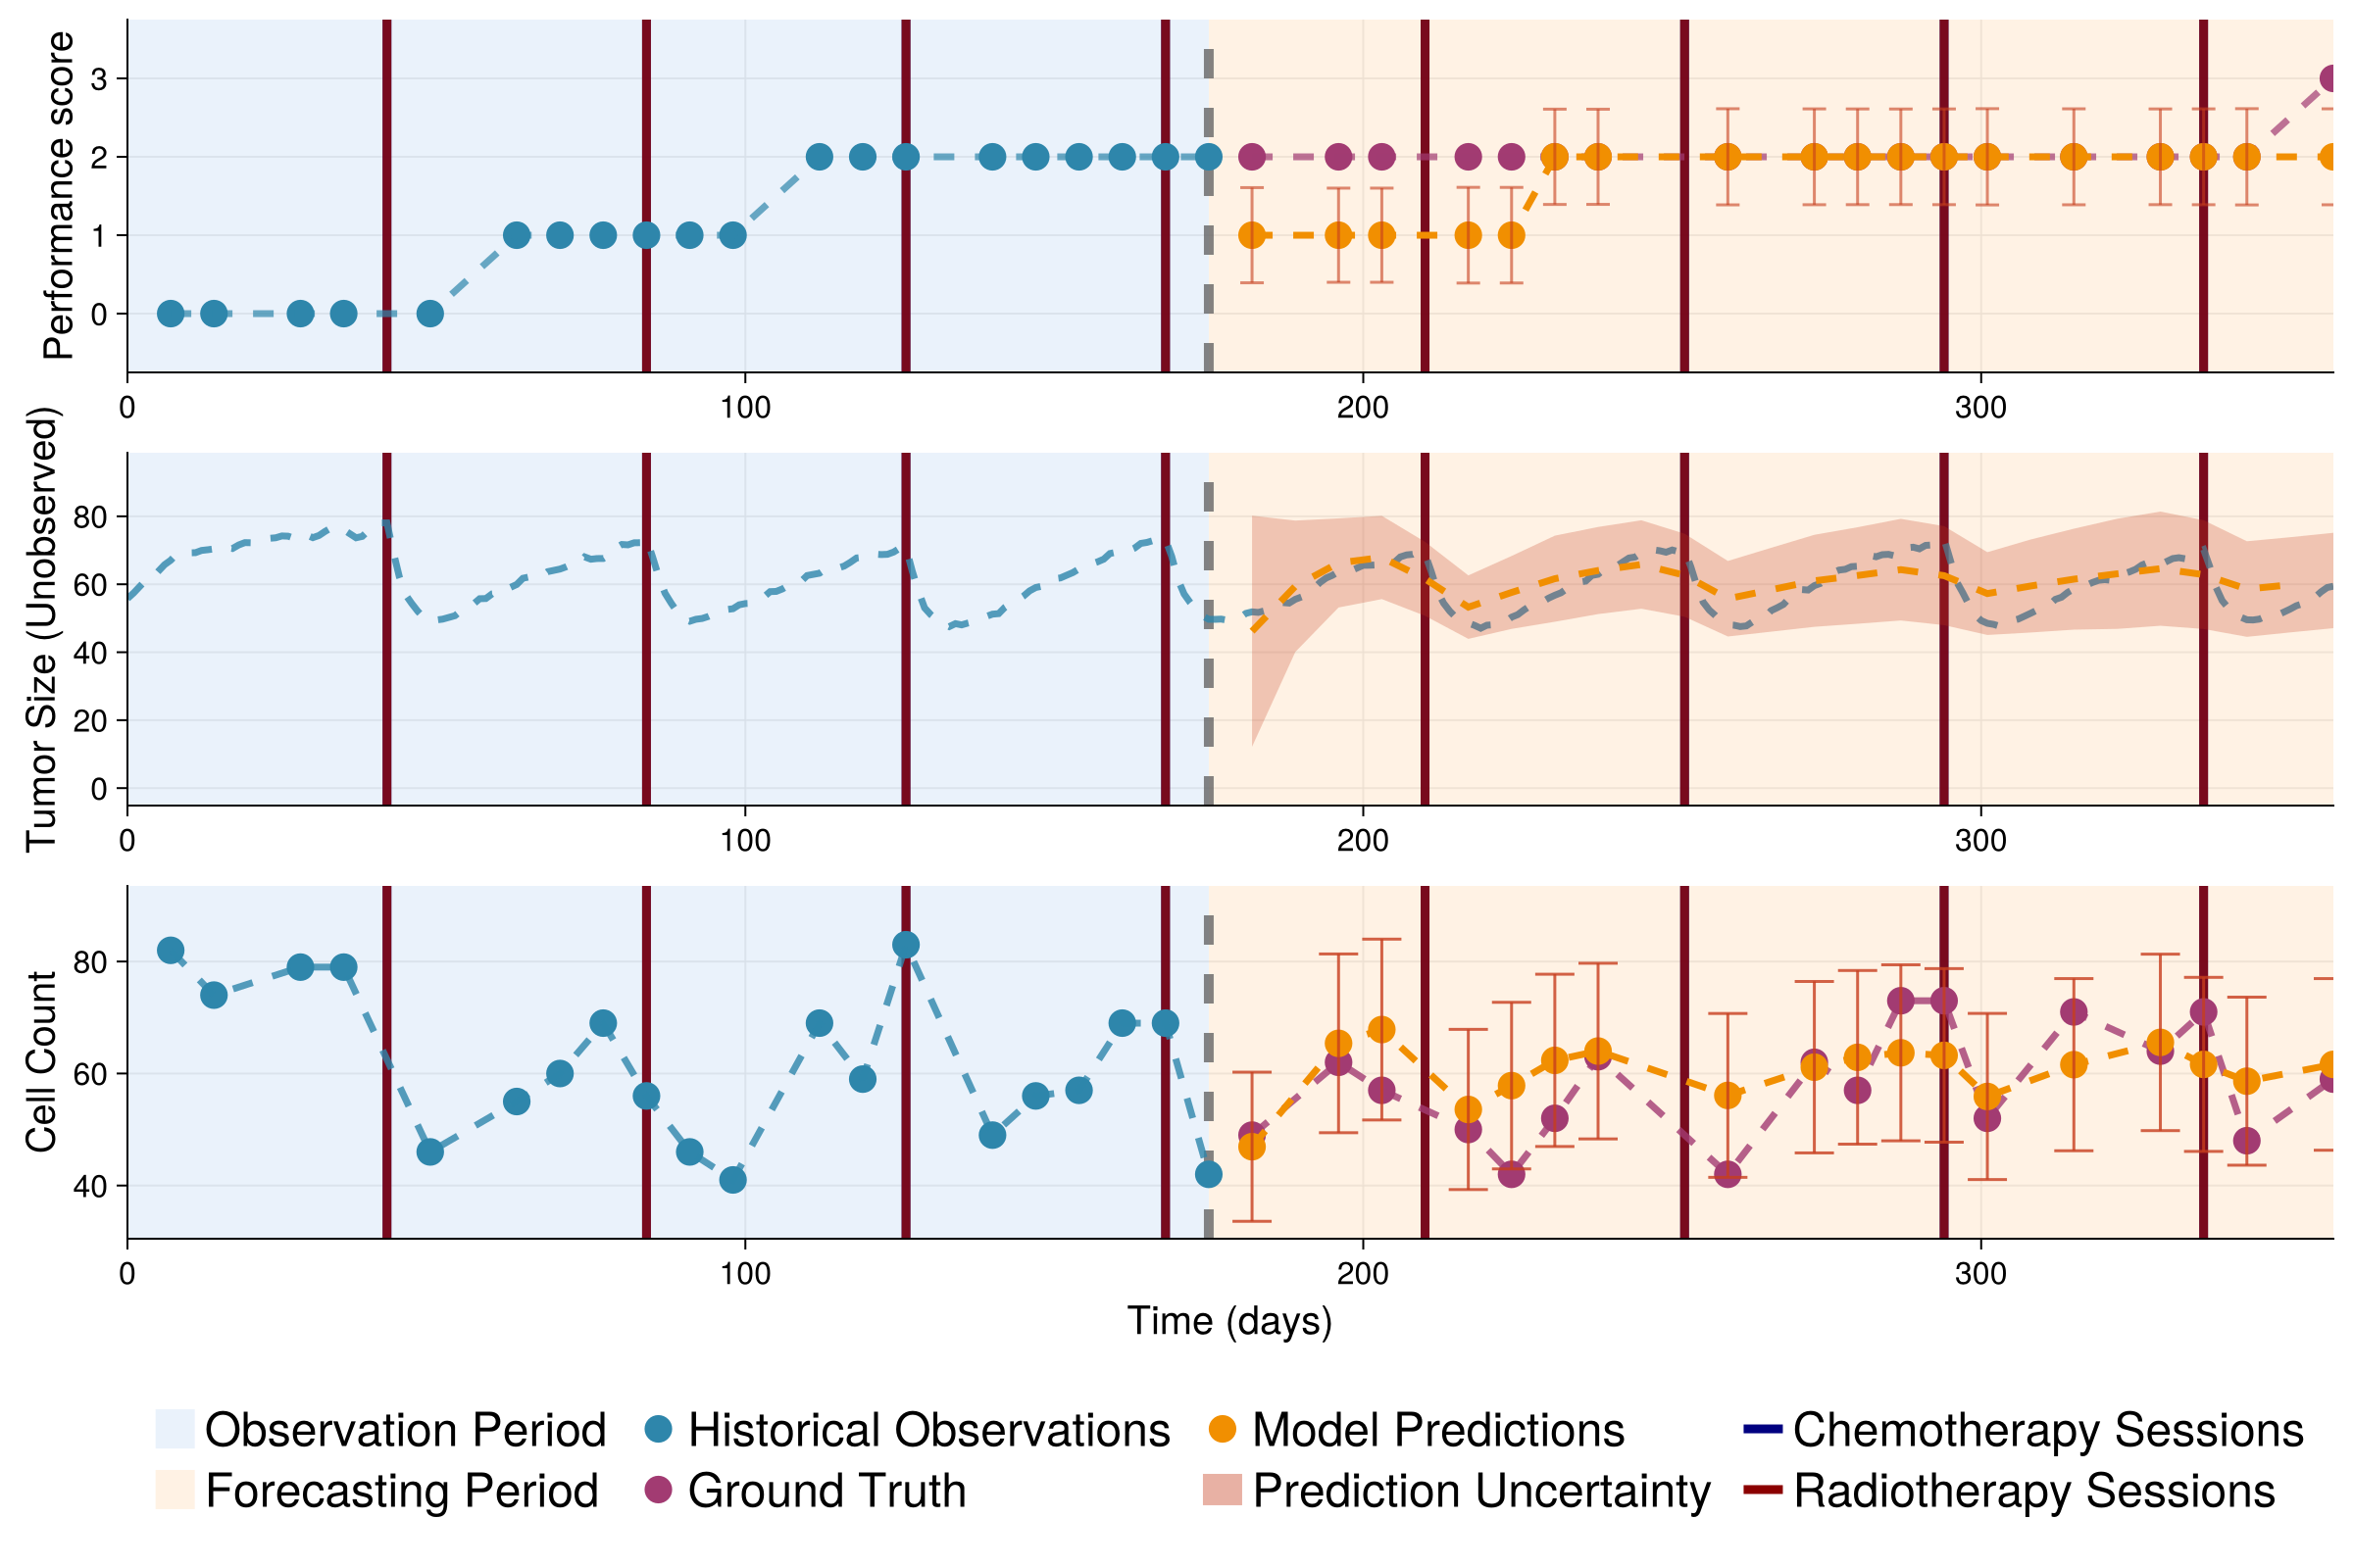Click the Historical Observations legend dot
The height and width of the screenshot is (1568, 2353).
click(658, 1429)
